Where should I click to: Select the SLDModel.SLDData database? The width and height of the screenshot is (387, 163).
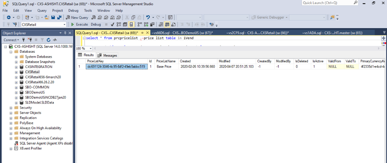click(x=39, y=102)
